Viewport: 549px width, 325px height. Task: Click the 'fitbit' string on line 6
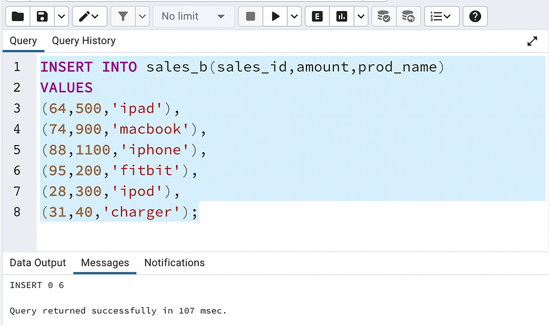click(146, 171)
